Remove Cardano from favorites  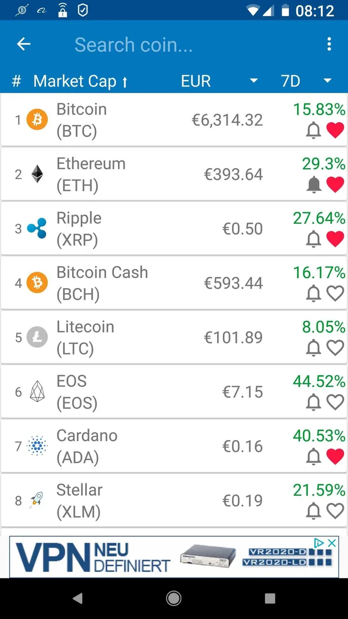[335, 456]
